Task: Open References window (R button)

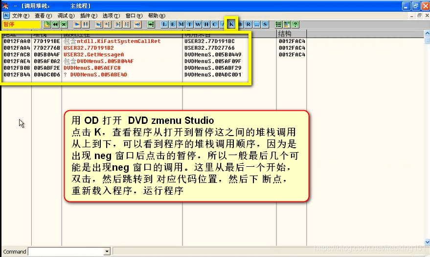Action: (248, 24)
